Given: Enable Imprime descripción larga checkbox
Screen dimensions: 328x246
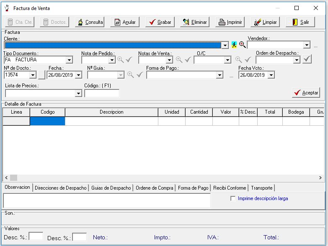Looking at the screenshot, I should 233,199.
